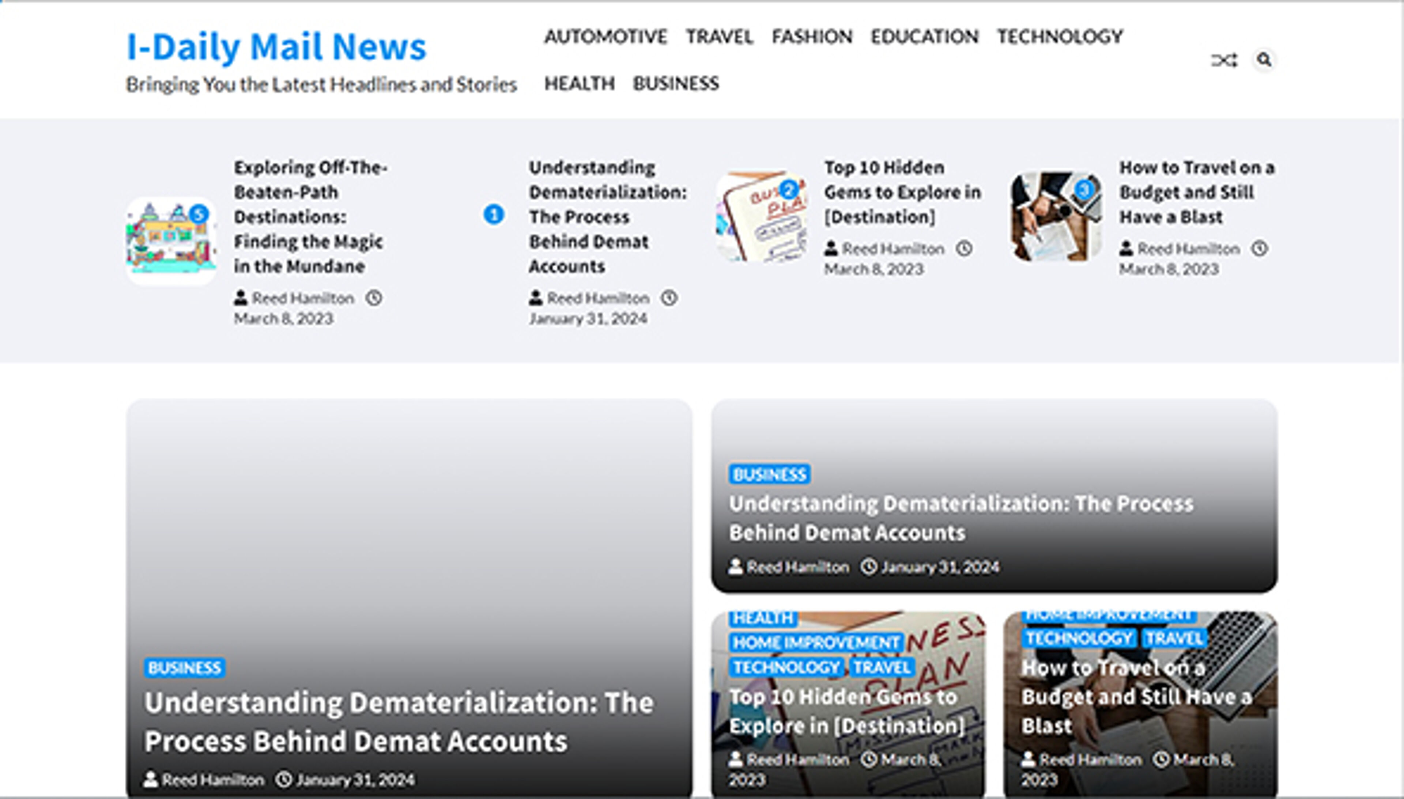Image resolution: width=1404 pixels, height=799 pixels.
Task: Open the Automotive menu item
Action: click(x=605, y=37)
